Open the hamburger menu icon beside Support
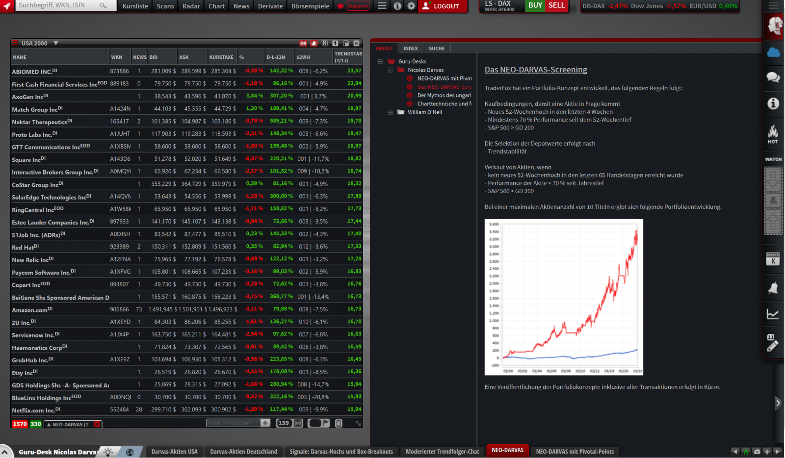 coord(382,6)
